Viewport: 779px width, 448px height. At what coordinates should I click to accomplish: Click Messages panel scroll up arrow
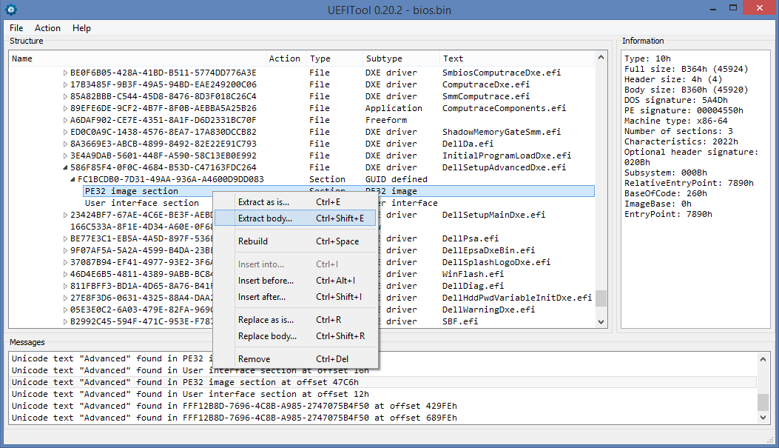763,359
